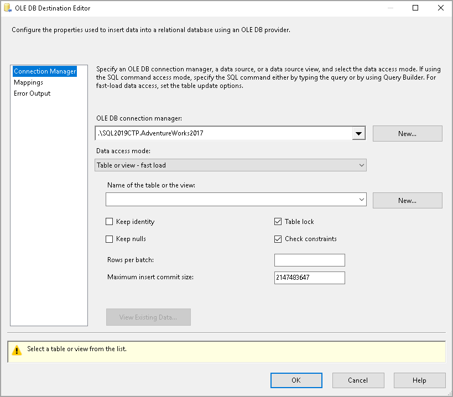Expand the table or view name dropdown
The image size is (453, 397).
[x=361, y=200]
